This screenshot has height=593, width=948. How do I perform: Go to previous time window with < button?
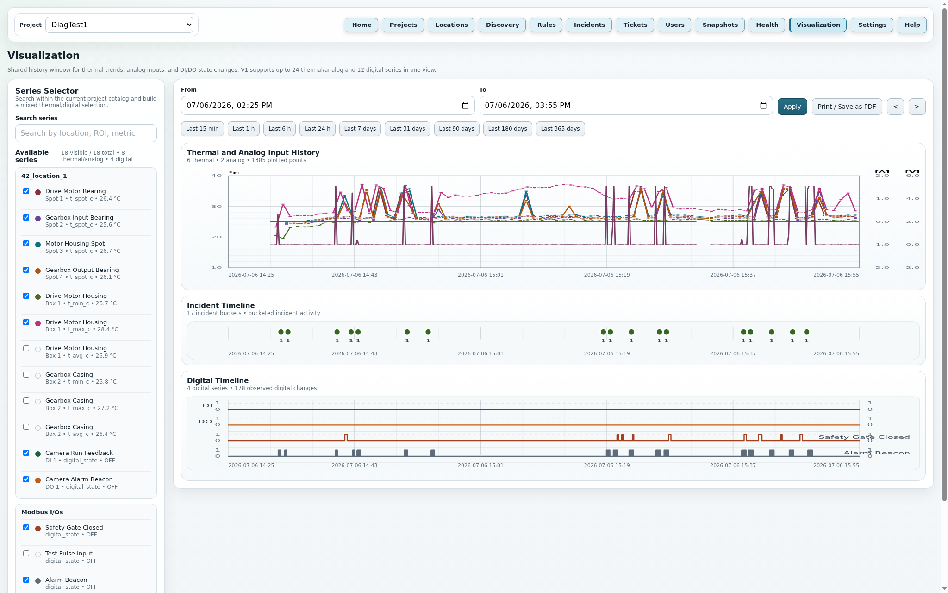[x=895, y=107]
